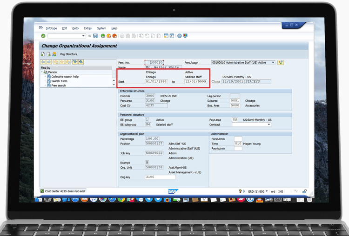The width and height of the screenshot is (349, 236).
Task: Click the Start date field 01/01/1998
Action: tap(156, 82)
